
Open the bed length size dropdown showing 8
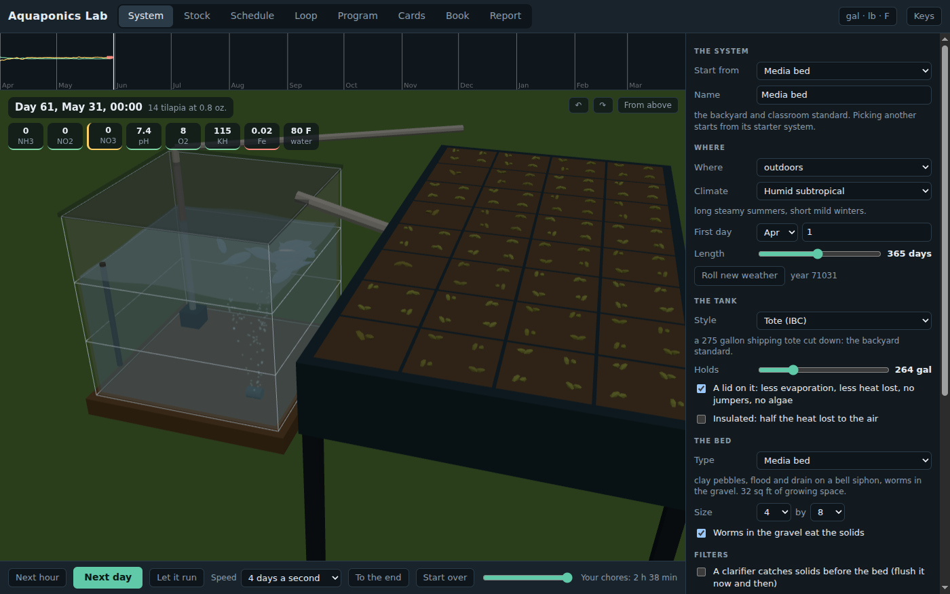point(828,512)
